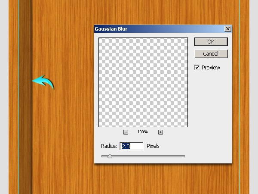Click the radius slider track's right end

pos(184,156)
